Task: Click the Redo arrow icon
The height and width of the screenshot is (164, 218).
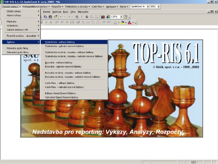Action: pos(69,17)
